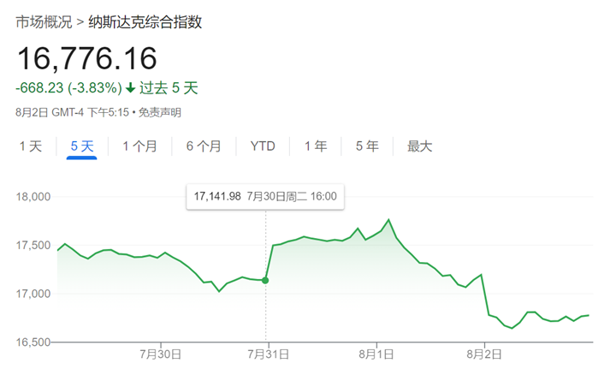Open the 免责声明 disclaimer link
The height and width of the screenshot is (369, 616).
point(159,112)
